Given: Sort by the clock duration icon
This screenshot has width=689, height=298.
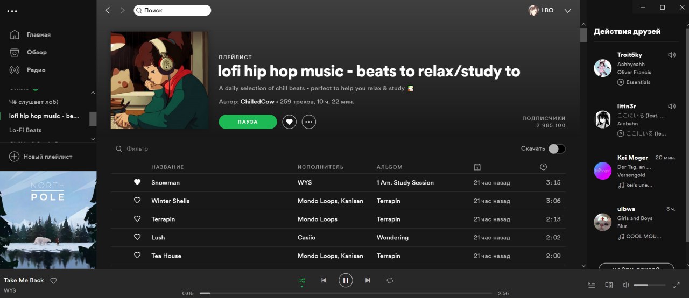Looking at the screenshot, I should tap(543, 167).
